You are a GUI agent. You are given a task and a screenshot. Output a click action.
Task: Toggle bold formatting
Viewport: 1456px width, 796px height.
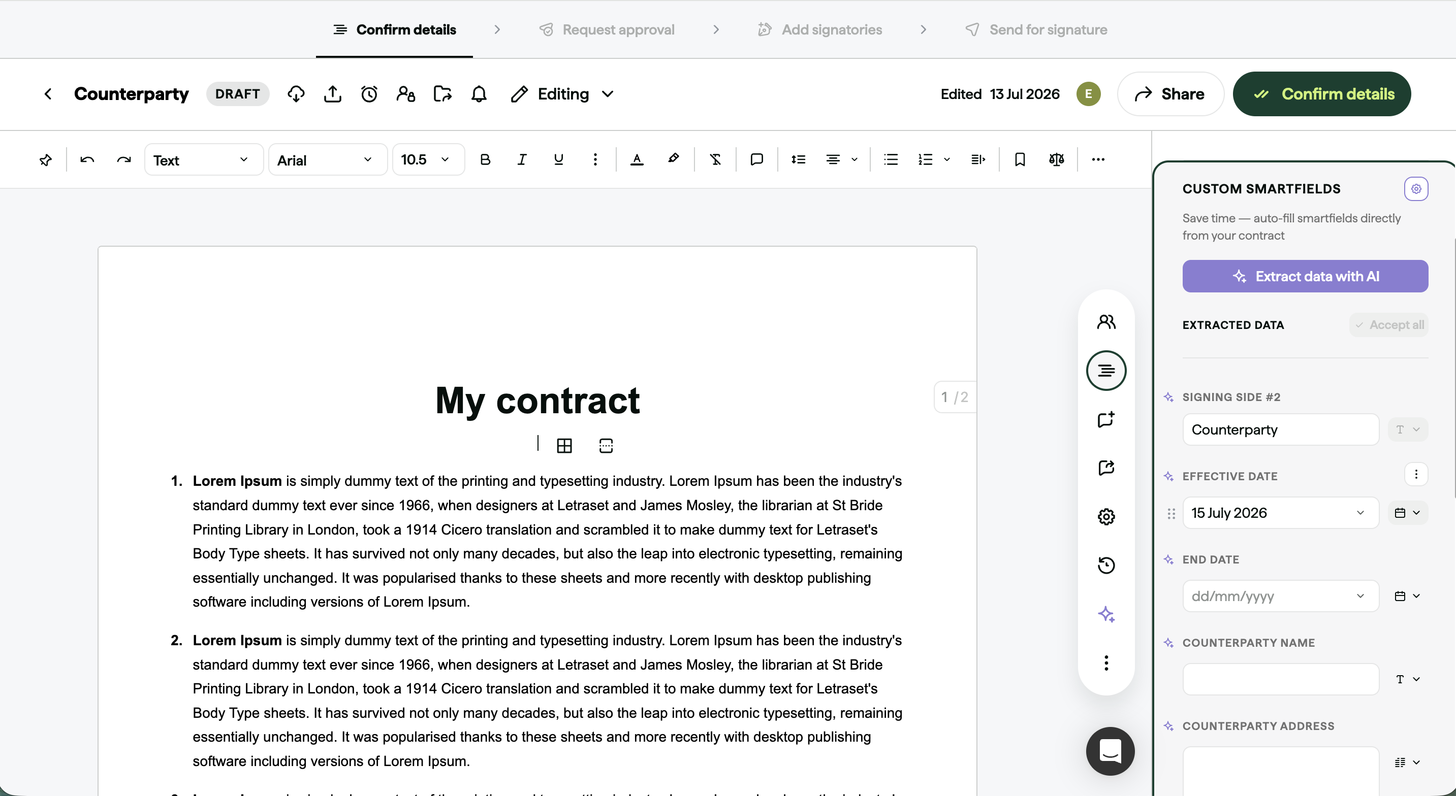coord(485,160)
